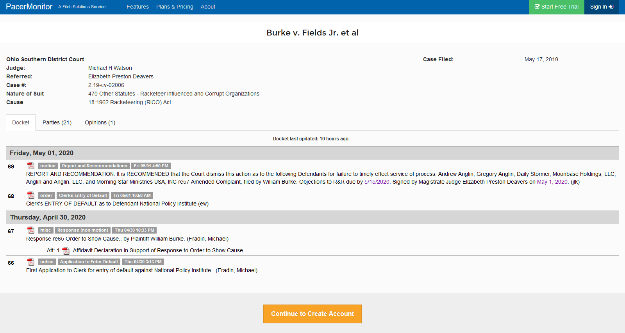The image size is (625, 333).
Task: Click docket entry number 67
Action: pos(11,231)
